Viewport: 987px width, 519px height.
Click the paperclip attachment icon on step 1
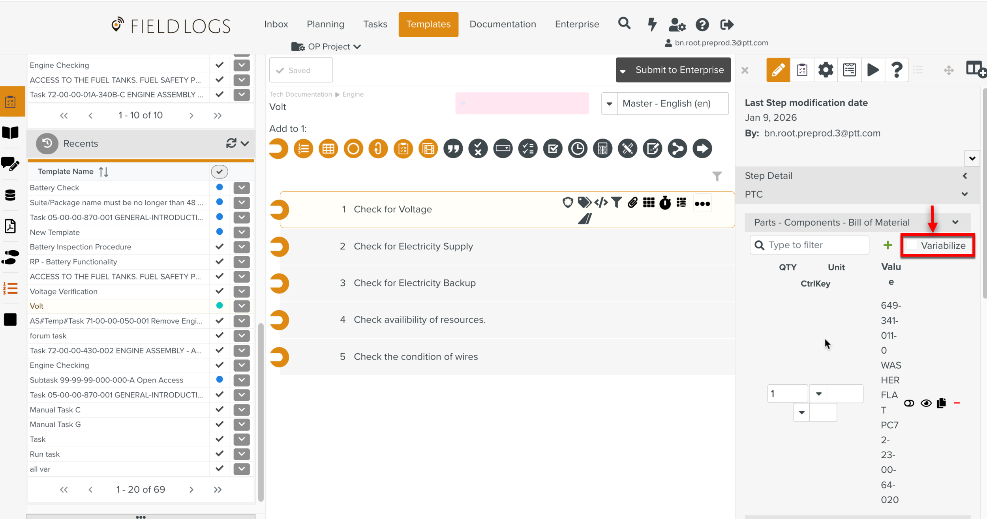pos(632,203)
